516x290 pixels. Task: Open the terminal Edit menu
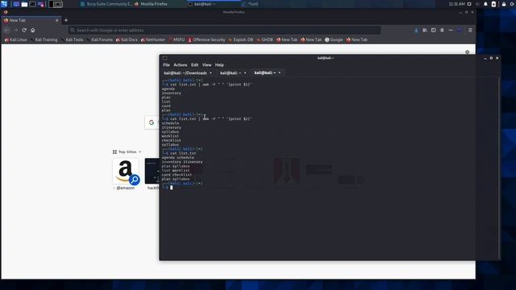pos(195,65)
